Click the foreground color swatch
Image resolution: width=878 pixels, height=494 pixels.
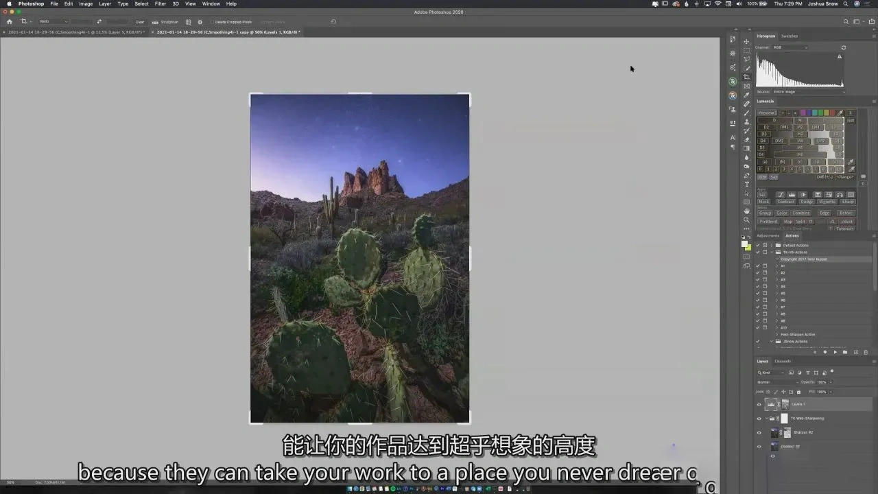[x=745, y=243]
